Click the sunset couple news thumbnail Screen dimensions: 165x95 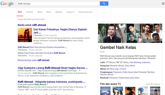(25, 35)
